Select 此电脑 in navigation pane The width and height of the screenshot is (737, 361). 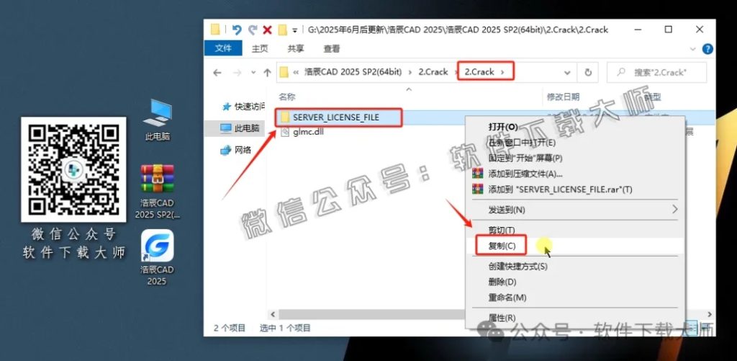tap(240, 128)
